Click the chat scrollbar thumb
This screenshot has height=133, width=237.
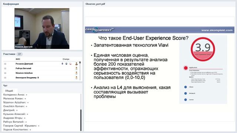[81, 120]
